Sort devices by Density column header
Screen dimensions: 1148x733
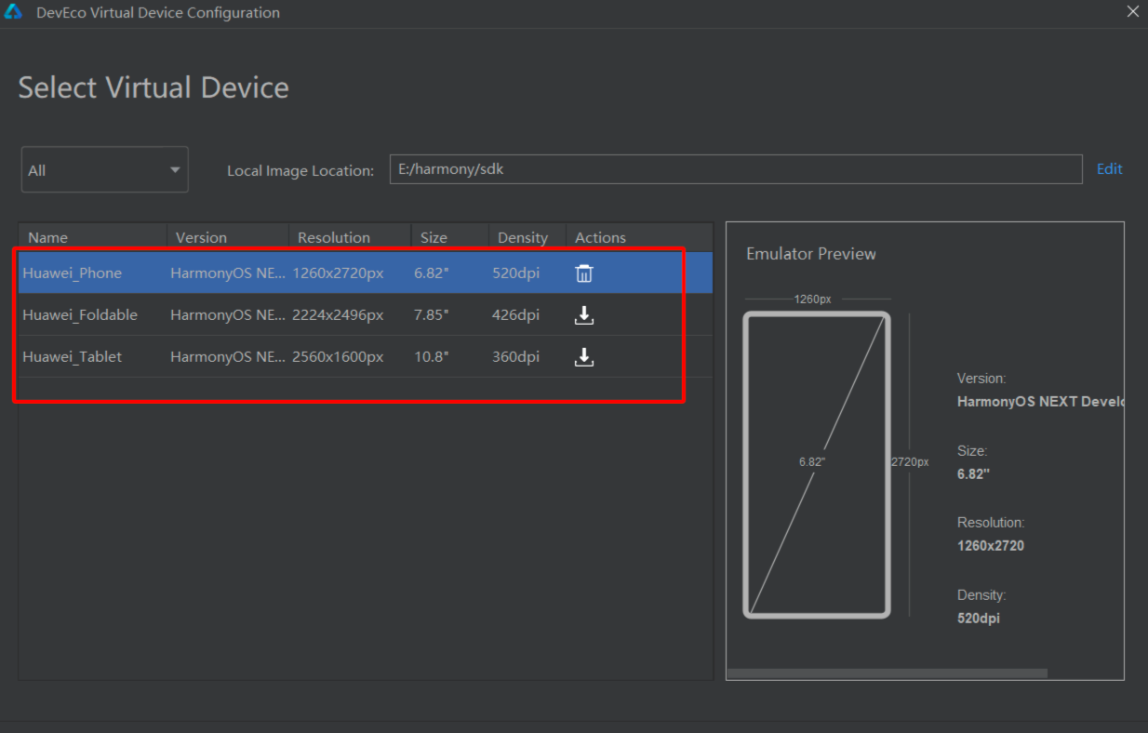pos(527,237)
